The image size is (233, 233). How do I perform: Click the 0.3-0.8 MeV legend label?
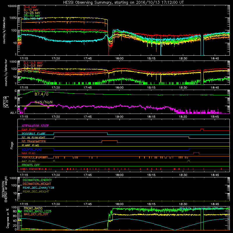click(x=33, y=66)
